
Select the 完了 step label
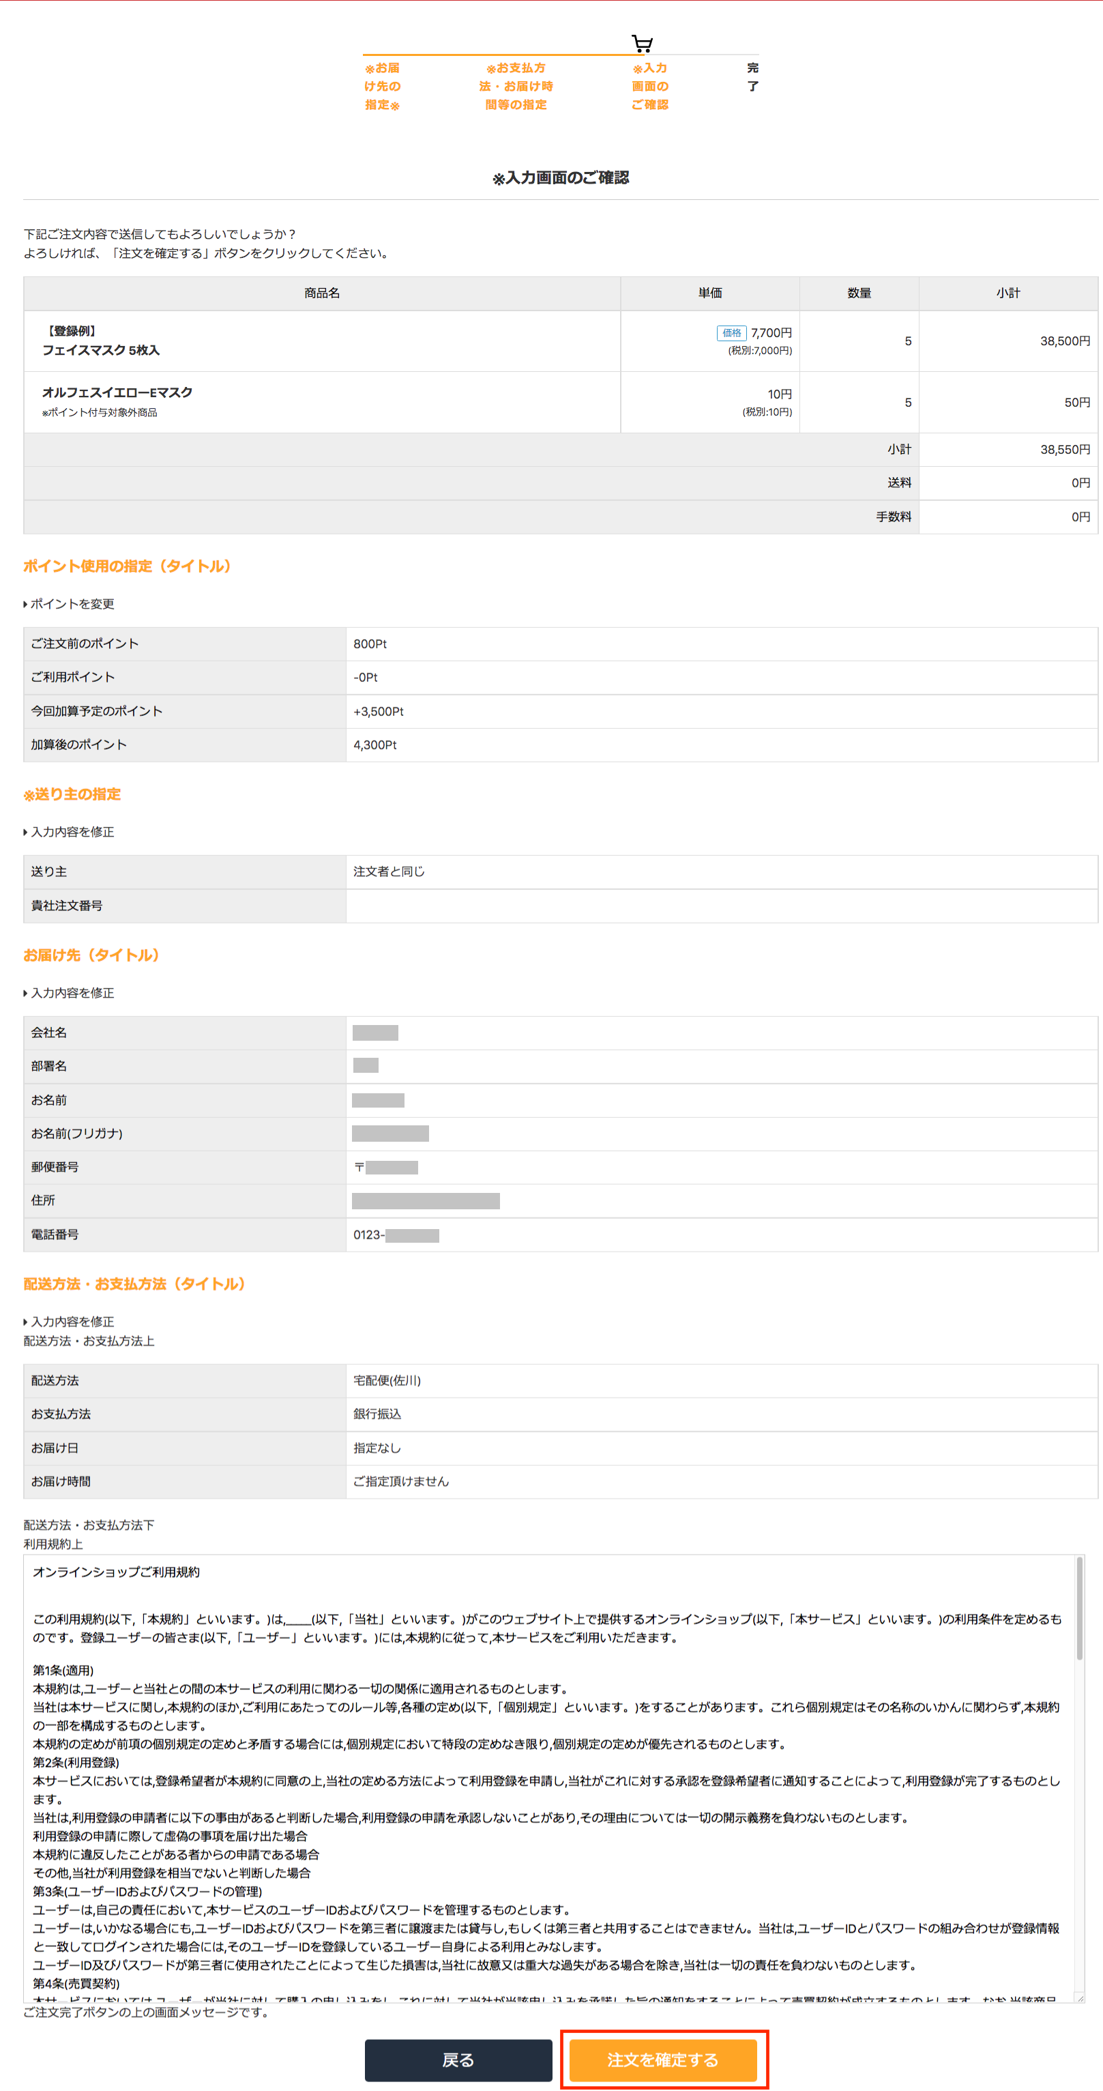click(x=752, y=77)
